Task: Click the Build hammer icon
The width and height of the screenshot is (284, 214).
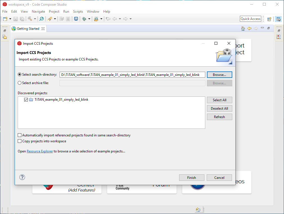Action: 30,19
